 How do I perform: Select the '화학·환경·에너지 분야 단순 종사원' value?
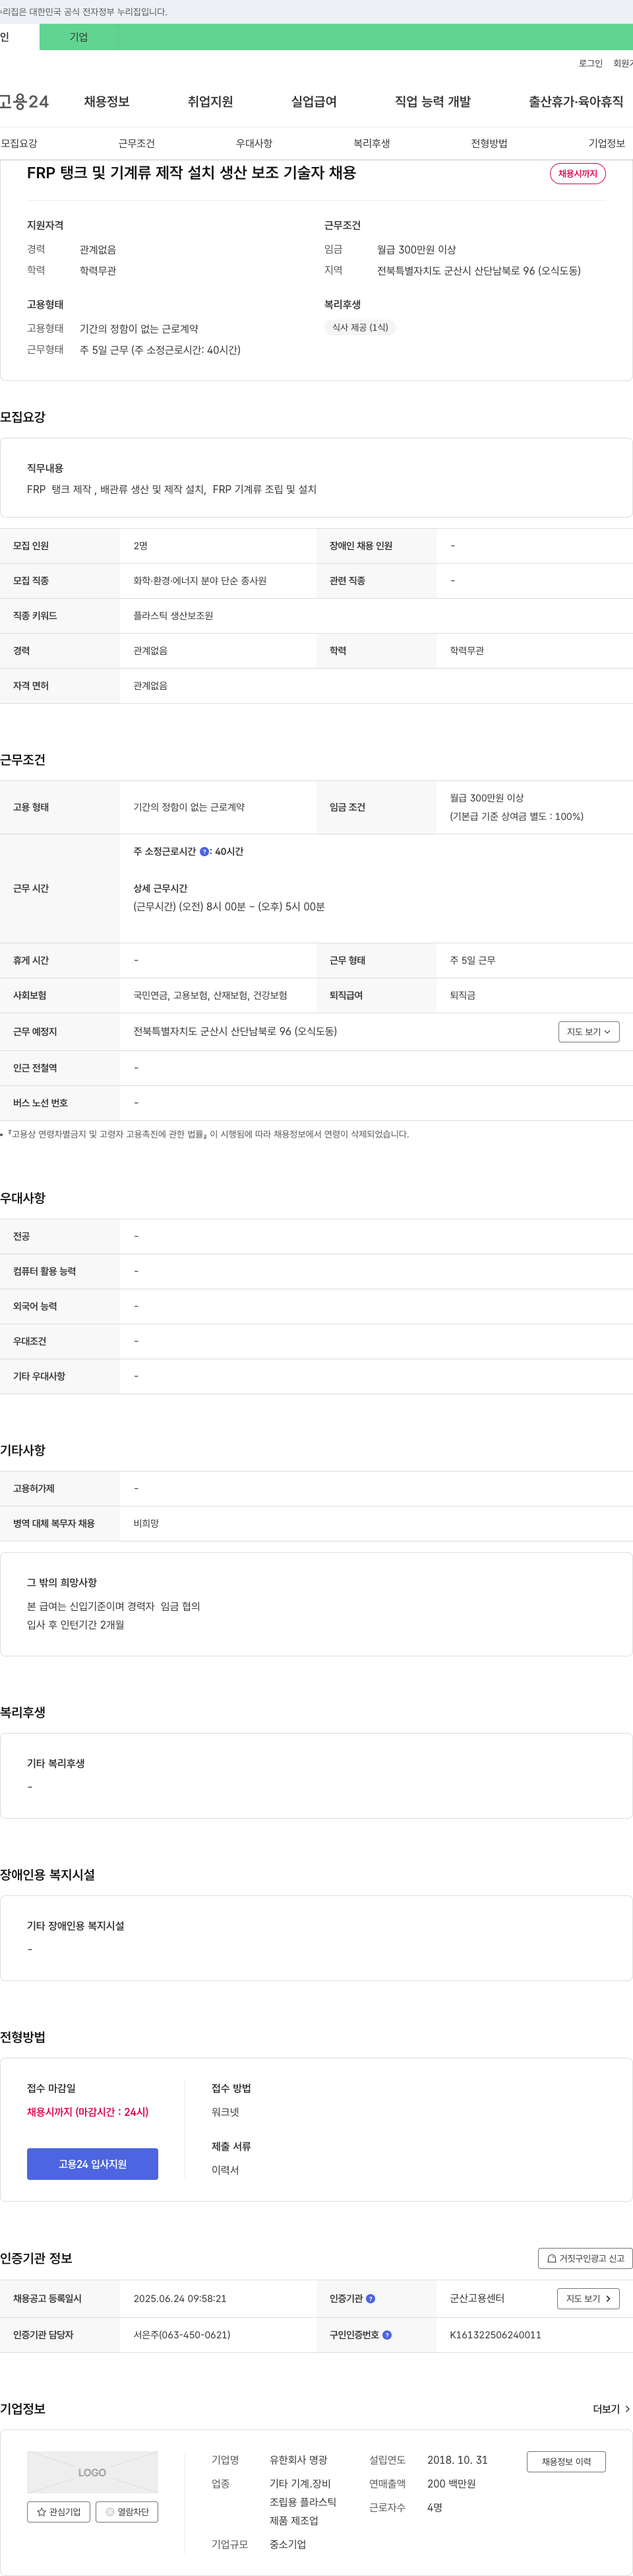click(x=200, y=580)
